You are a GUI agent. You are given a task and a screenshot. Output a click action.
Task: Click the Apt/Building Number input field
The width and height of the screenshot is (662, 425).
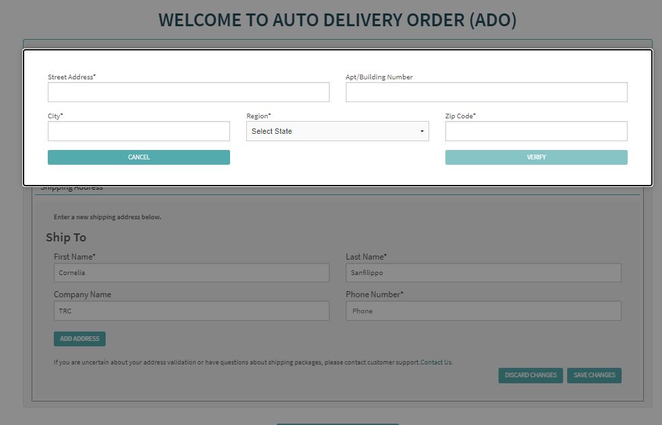(486, 92)
